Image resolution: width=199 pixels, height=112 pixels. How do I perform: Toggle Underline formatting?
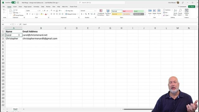click(32, 14)
